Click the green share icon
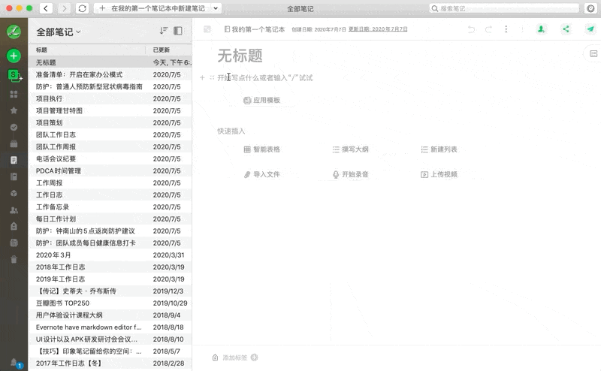 (x=566, y=29)
